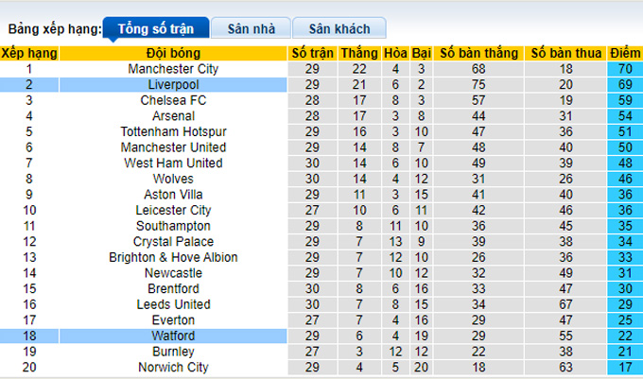
Task: Click Brighton & Hove Albion
Action: pyautogui.click(x=174, y=257)
